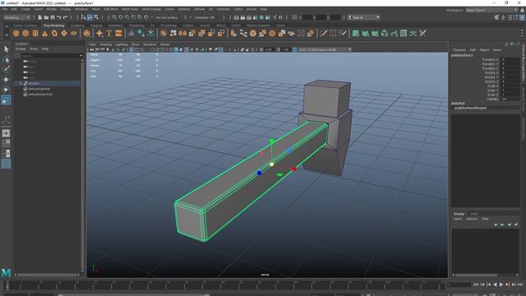Viewport: 526px width, 296px height.
Task: Select the Rotate tool in toolbox
Action: [6, 90]
